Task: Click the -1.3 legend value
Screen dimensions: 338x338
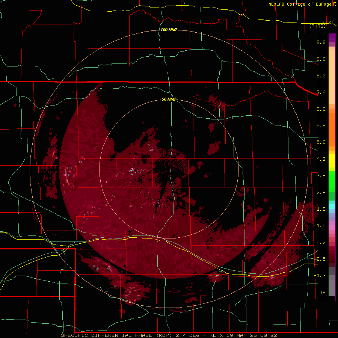Action: pyautogui.click(x=320, y=276)
